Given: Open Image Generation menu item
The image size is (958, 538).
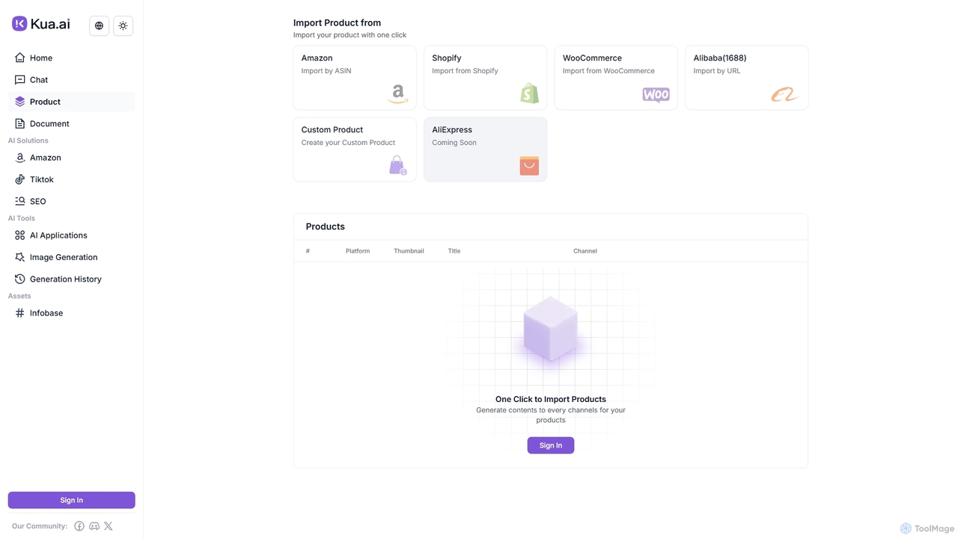Looking at the screenshot, I should point(71,257).
